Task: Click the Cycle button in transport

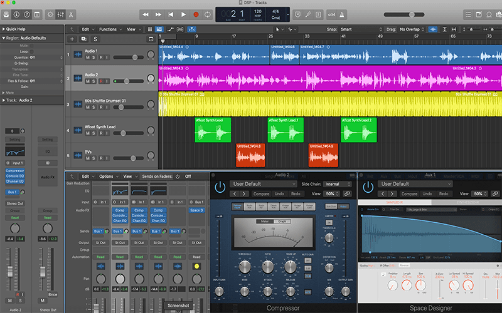Action: (208, 14)
